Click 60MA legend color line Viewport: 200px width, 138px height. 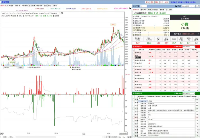[79, 9]
